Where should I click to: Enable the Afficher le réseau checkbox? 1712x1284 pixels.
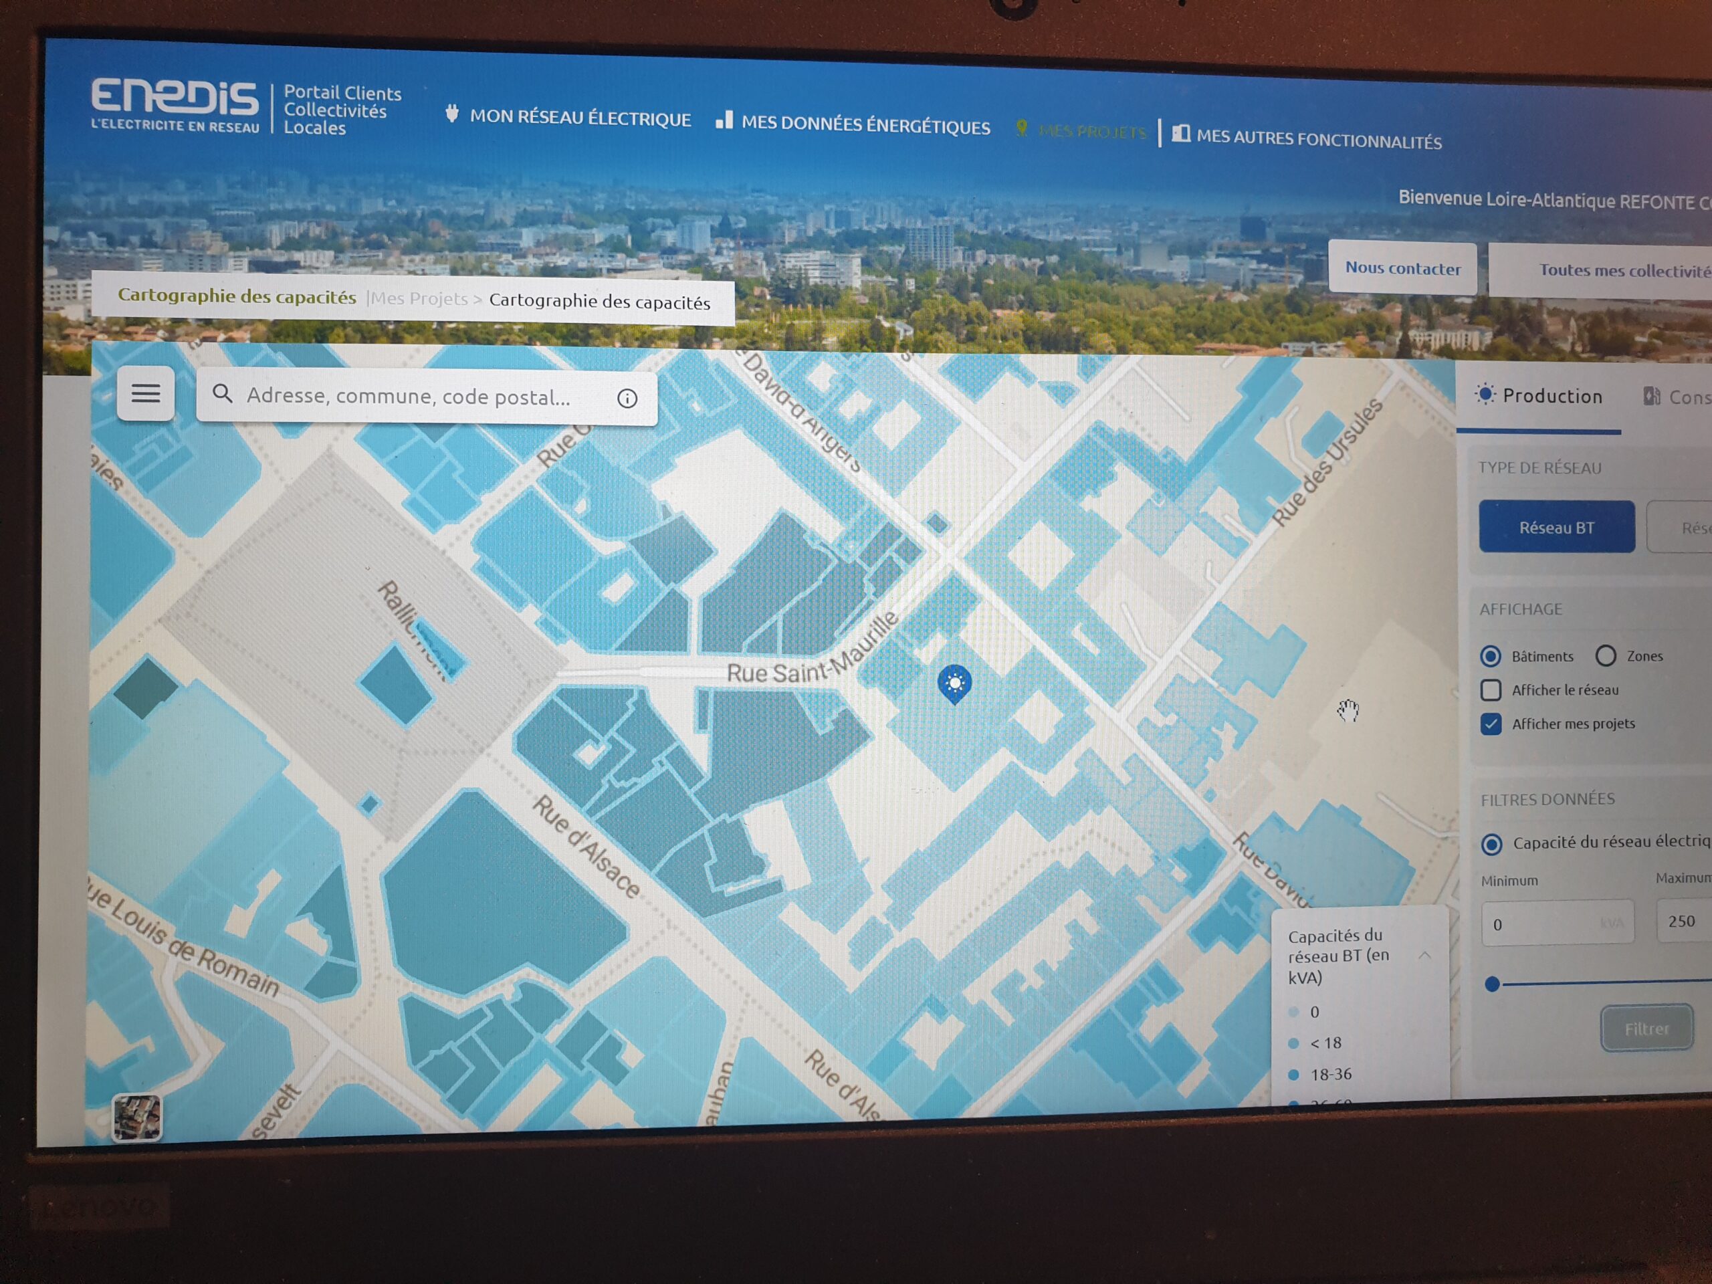(x=1491, y=690)
